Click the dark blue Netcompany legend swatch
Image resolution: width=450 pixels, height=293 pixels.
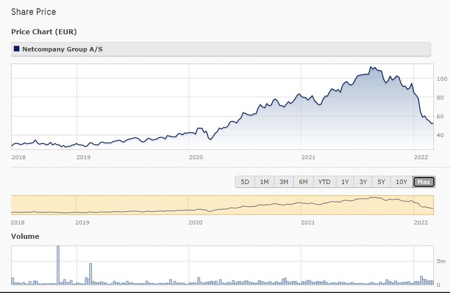(17, 49)
